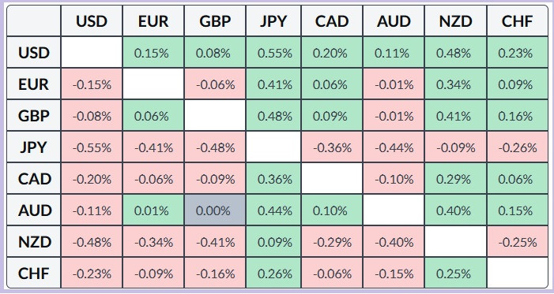554x294 pixels.
Task: Click the 0.29% CAD/NZD cell
Action: pyautogui.click(x=455, y=179)
